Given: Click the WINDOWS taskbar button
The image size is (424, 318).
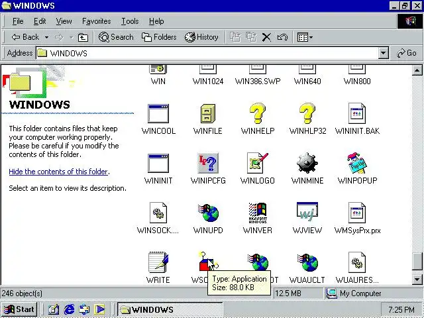Looking at the screenshot, I should (170, 309).
